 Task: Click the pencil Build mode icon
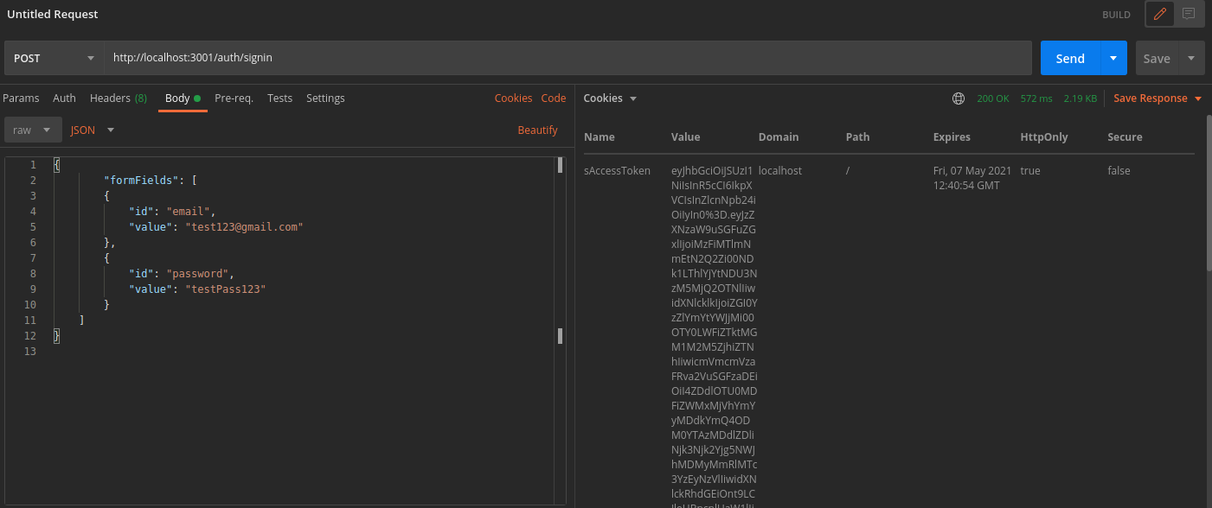(1158, 14)
